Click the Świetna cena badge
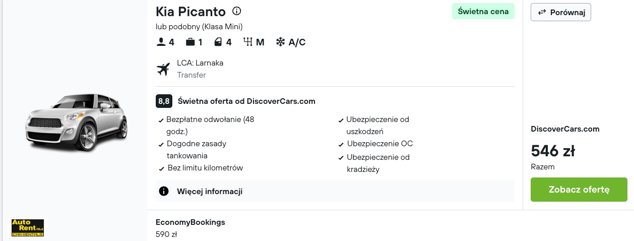 483,11
